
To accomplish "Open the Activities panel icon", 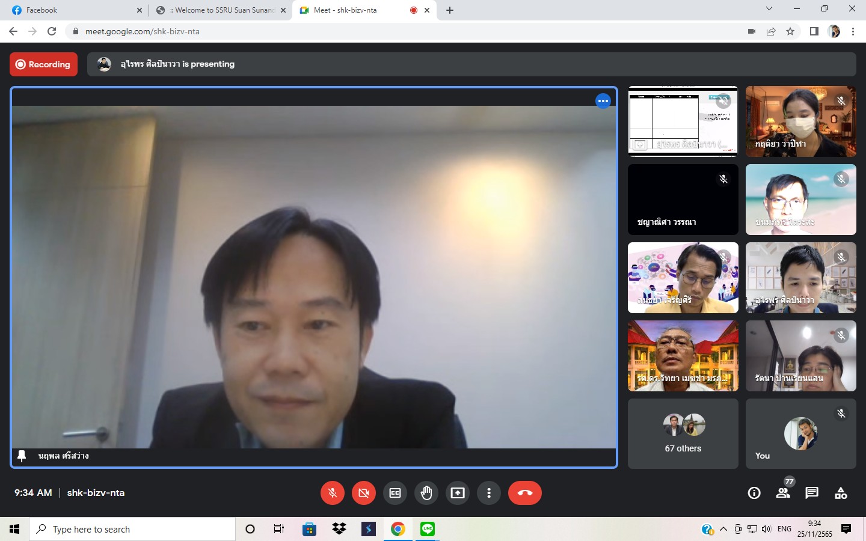I will 841,493.
